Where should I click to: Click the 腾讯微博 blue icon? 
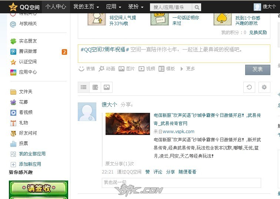(x=13, y=52)
